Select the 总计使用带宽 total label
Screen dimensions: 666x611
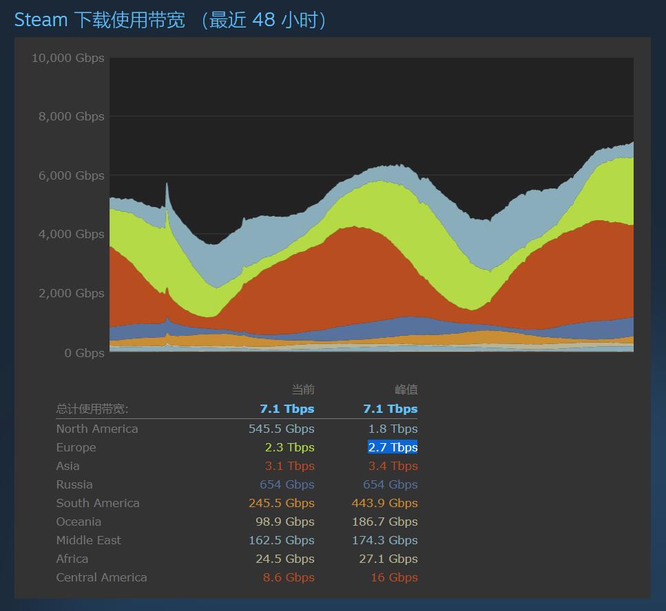92,409
